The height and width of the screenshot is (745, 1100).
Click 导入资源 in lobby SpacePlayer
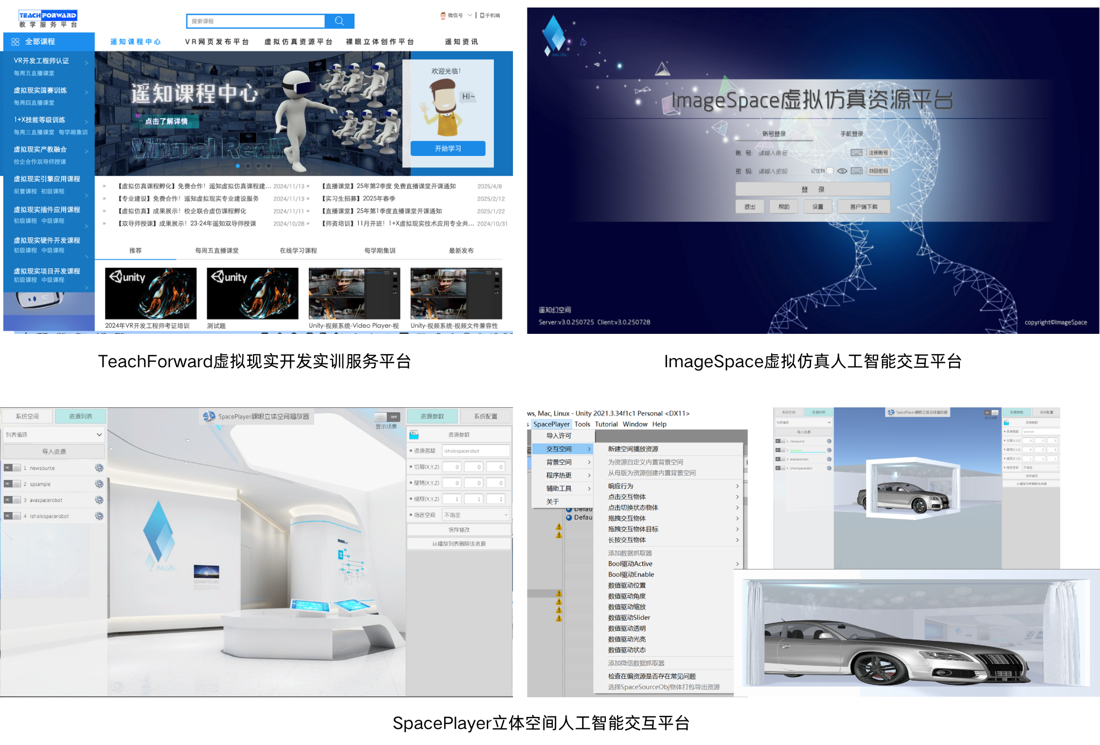(x=54, y=451)
